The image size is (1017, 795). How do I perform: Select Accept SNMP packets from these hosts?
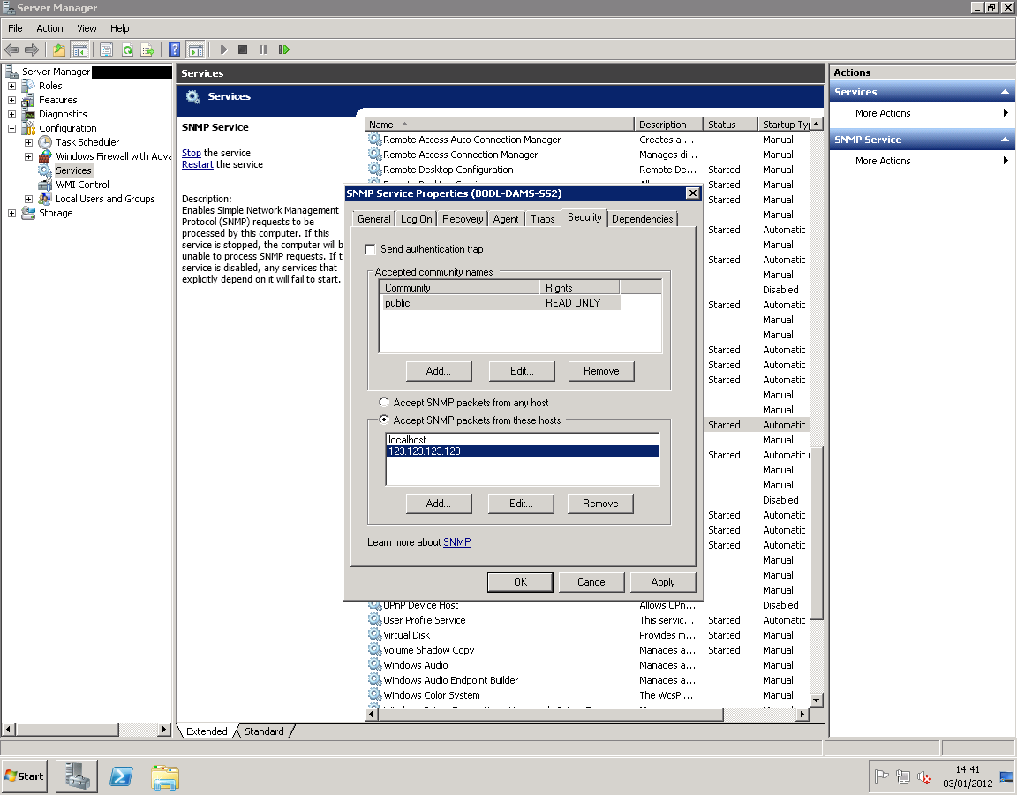[x=384, y=420]
